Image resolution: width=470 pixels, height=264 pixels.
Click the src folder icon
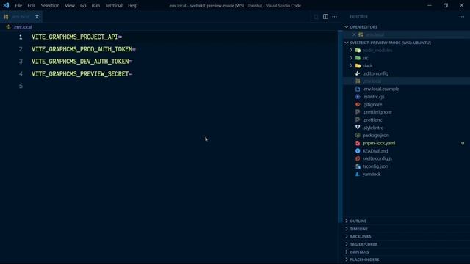click(358, 58)
